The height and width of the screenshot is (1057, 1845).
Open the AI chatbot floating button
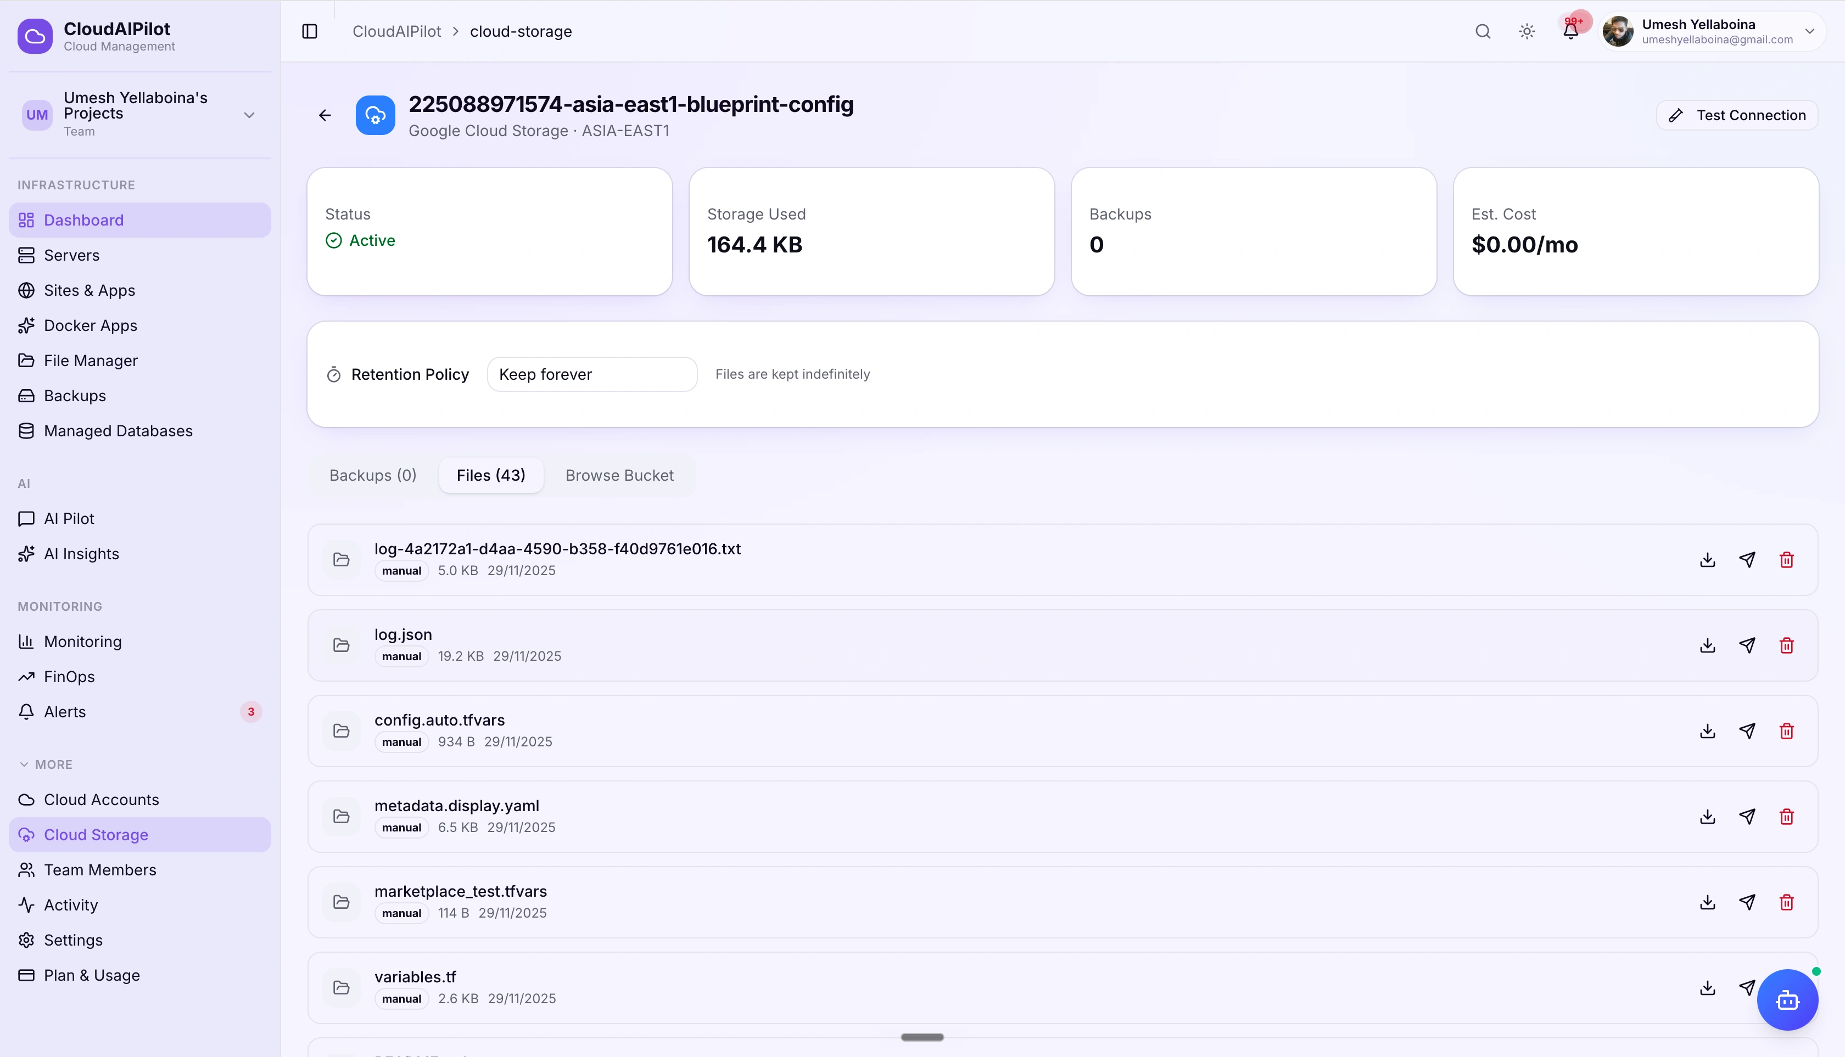pyautogui.click(x=1787, y=1000)
